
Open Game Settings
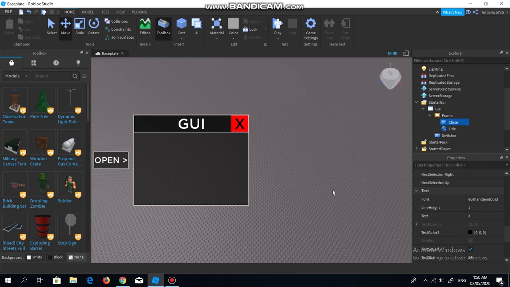point(311,29)
